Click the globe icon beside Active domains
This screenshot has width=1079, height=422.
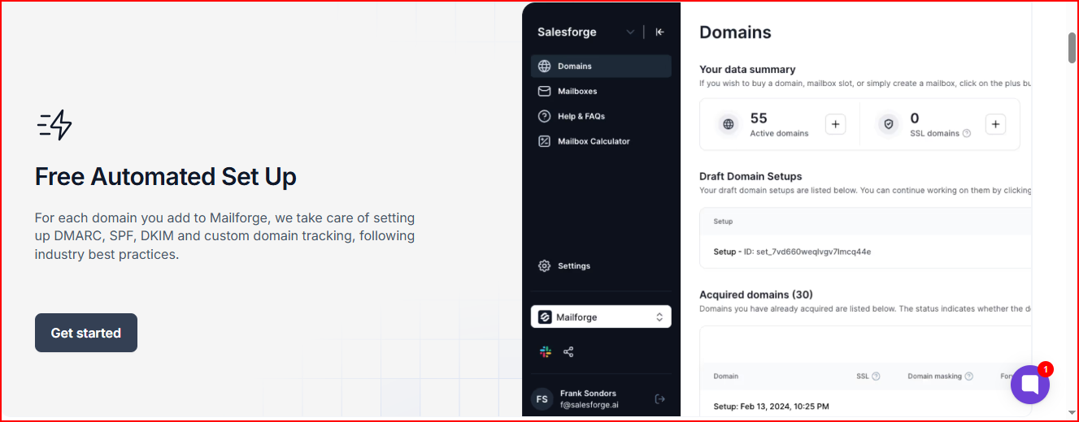point(729,125)
